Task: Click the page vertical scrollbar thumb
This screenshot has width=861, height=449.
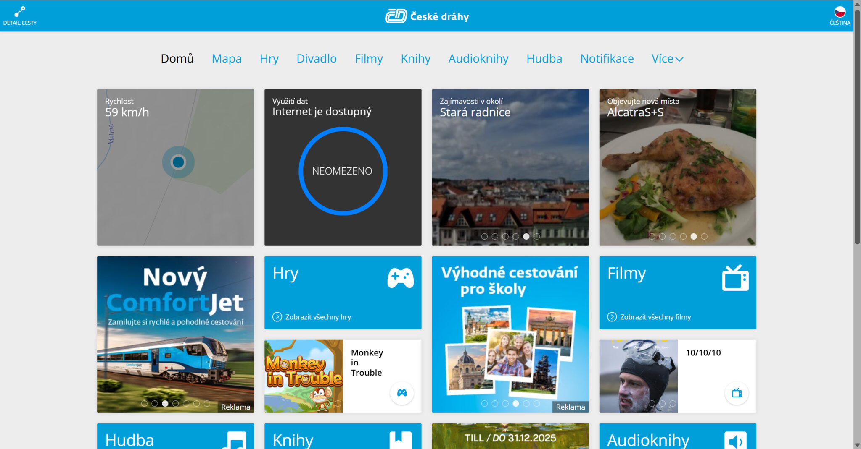Action: pyautogui.click(x=857, y=126)
